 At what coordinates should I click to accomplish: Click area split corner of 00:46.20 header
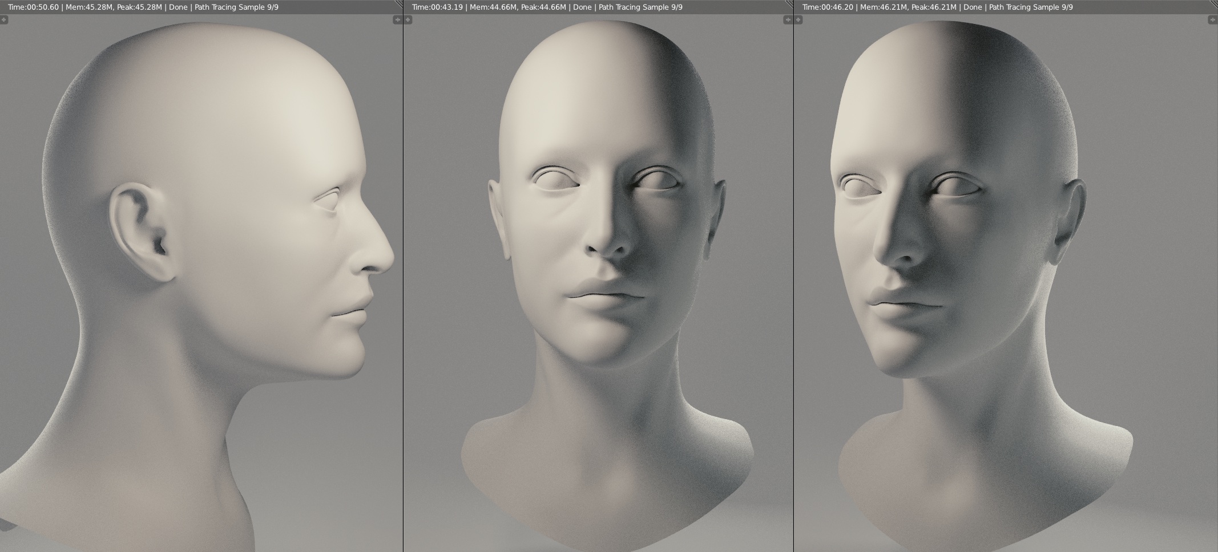(x=1213, y=3)
